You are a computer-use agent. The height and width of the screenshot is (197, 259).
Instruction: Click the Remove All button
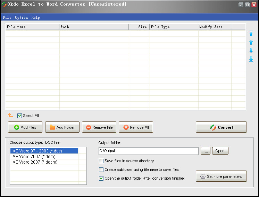coord(136,127)
